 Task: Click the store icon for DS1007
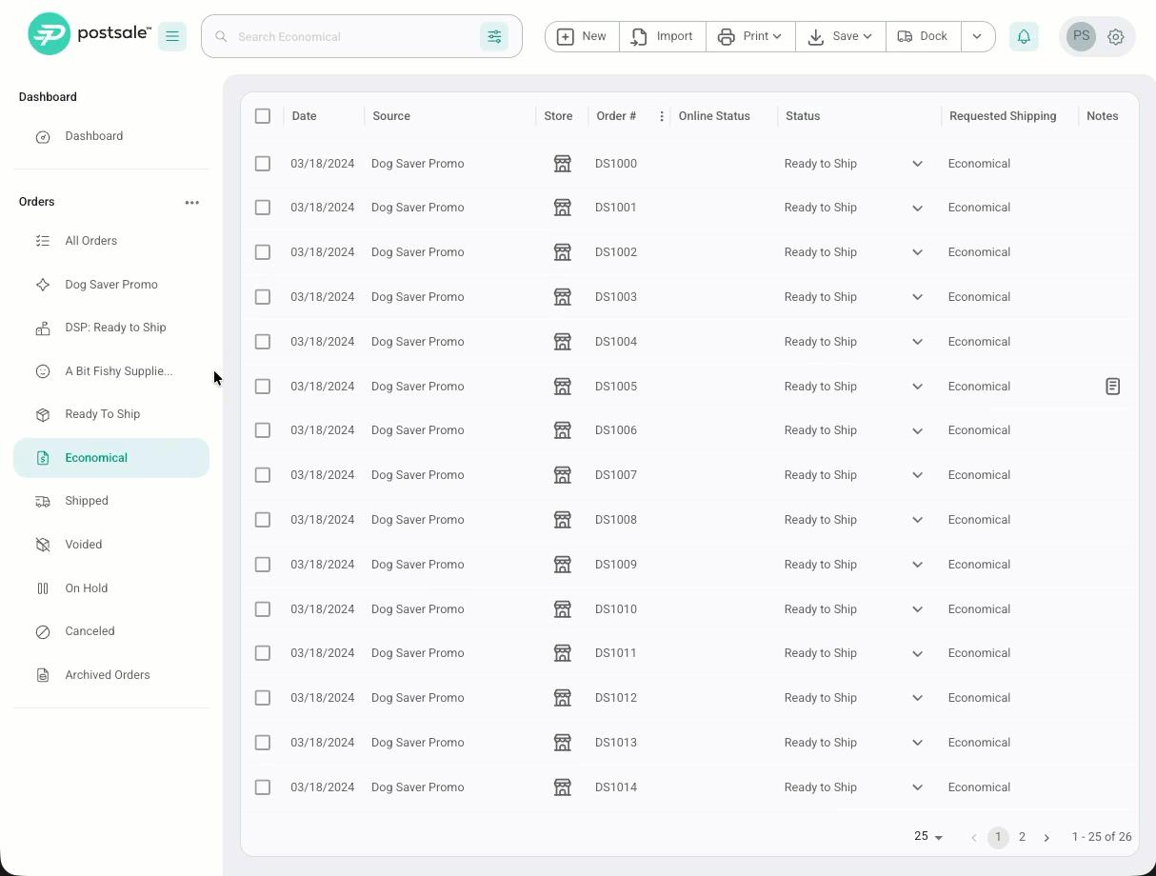click(x=563, y=475)
